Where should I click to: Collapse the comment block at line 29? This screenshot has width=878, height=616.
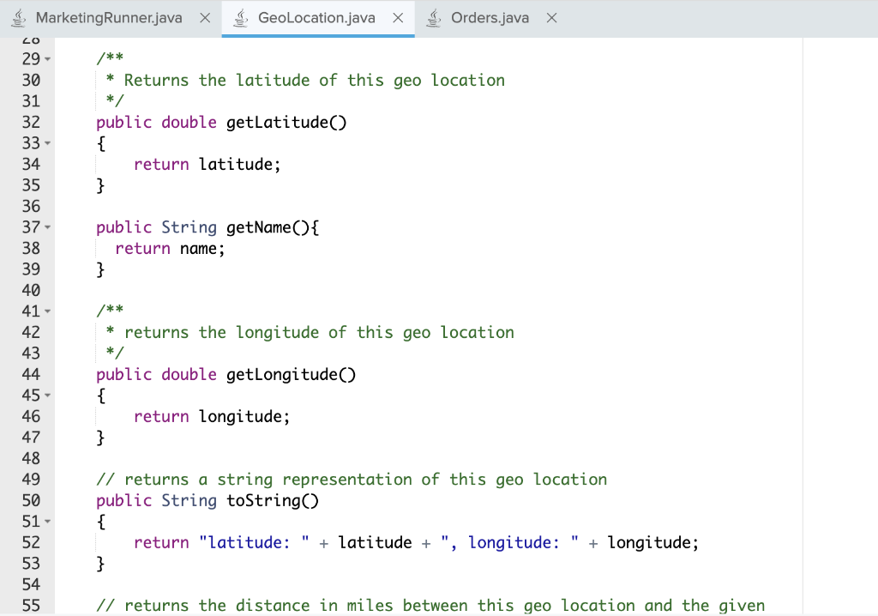(x=48, y=59)
